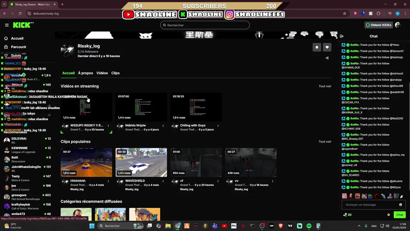The height and width of the screenshot is (231, 410).
Task: Open options menu for Ndkhlo Nripiw video
Action: pos(163,126)
